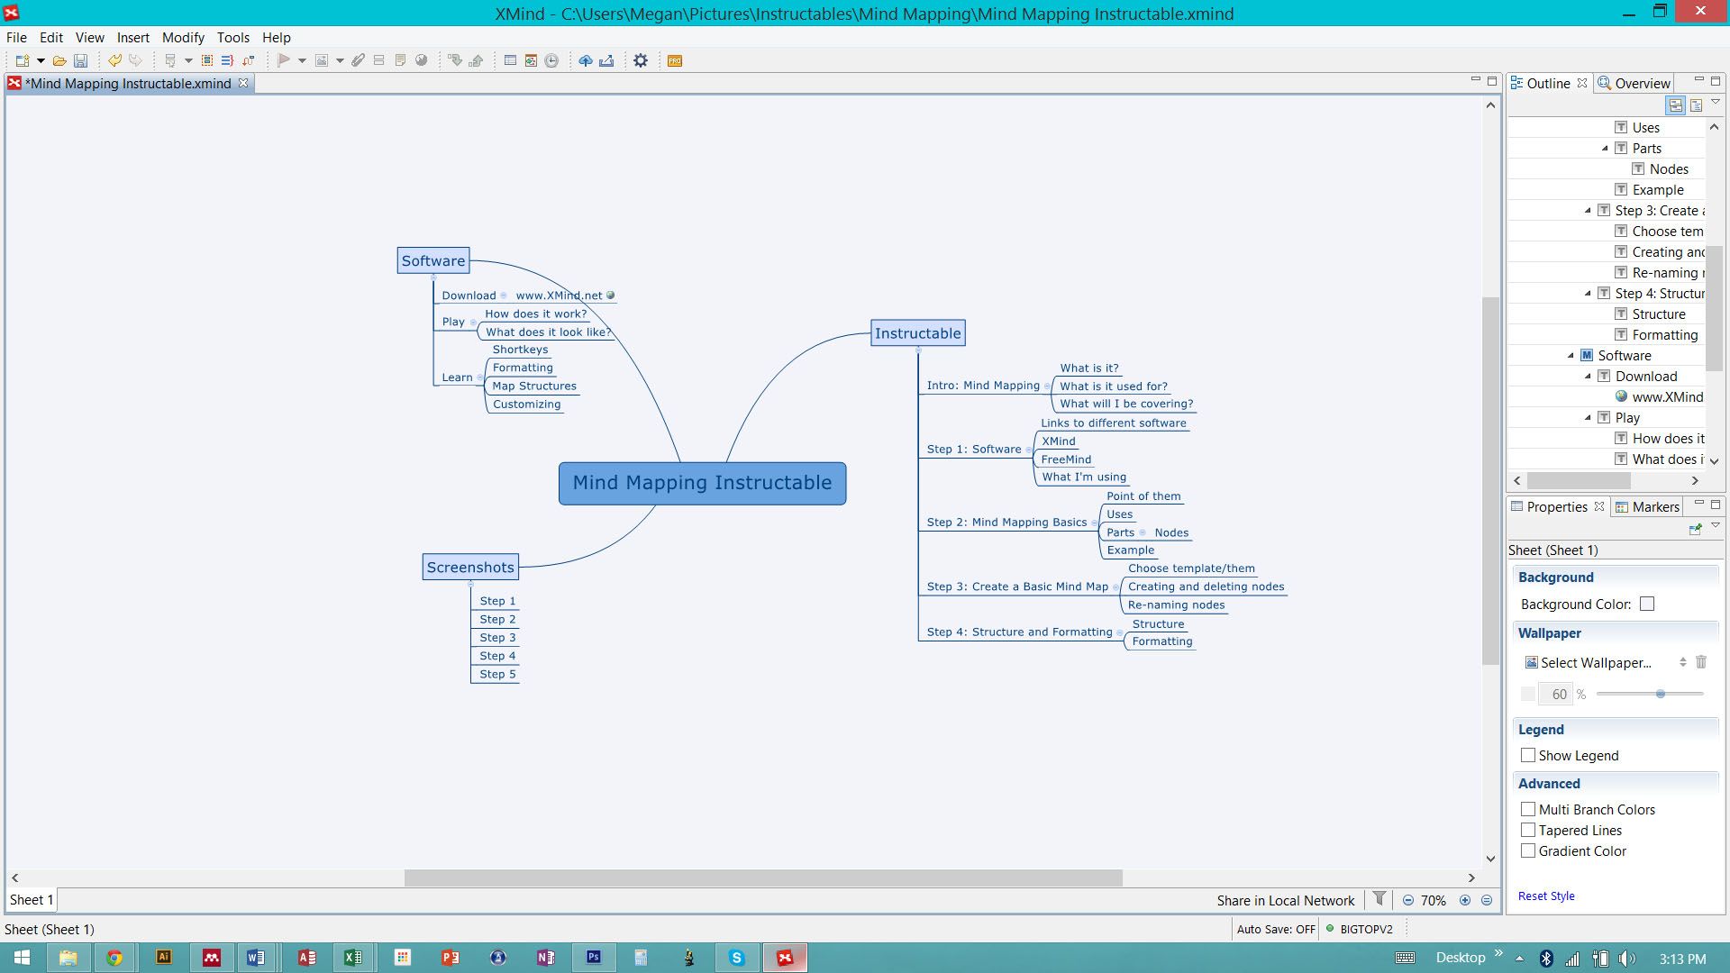Select the Mind Mapping Instructable central topic
The width and height of the screenshot is (1730, 973).
(x=702, y=483)
